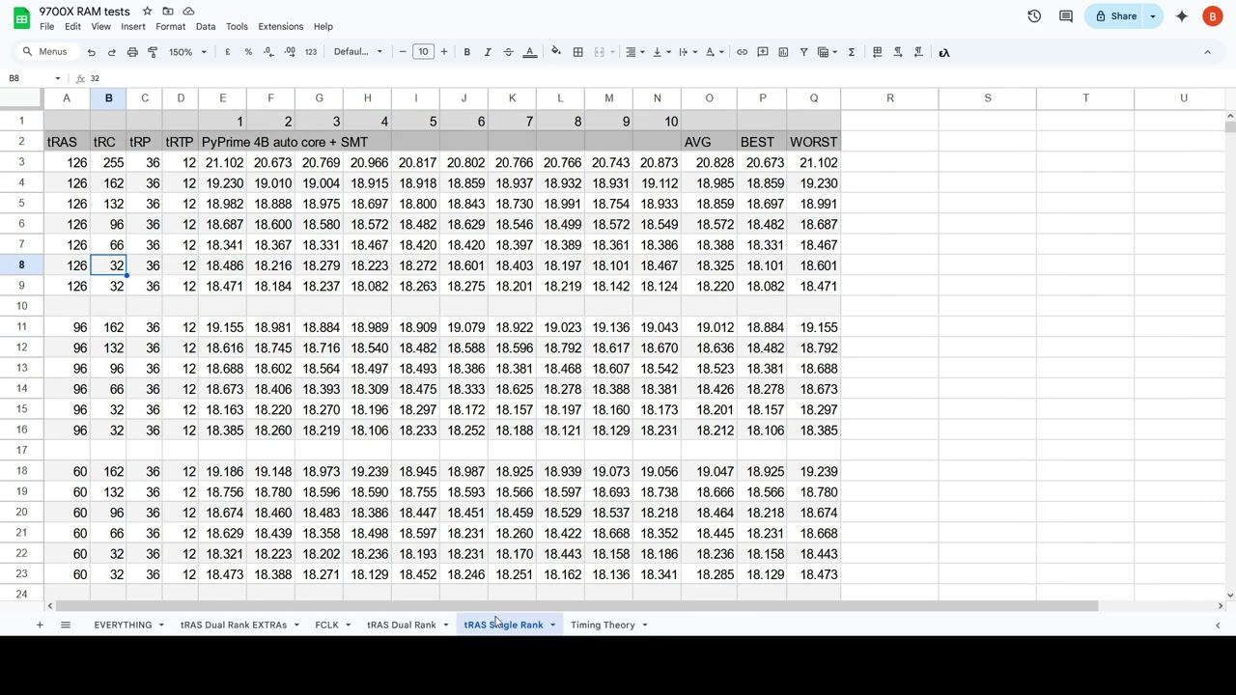Open the filter views dropdown
The image size is (1236, 695).
pos(827,52)
